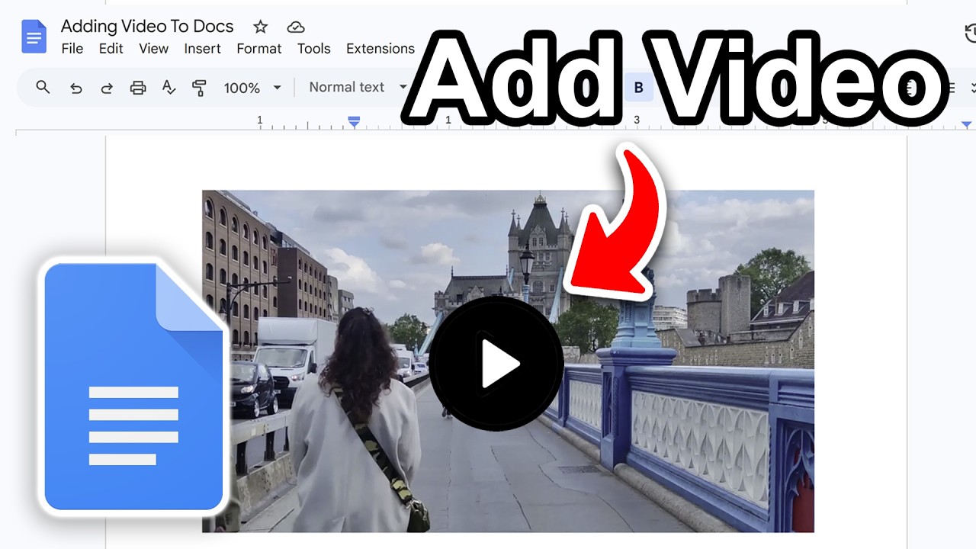Open the Normal text style dropdown
The width and height of the screenshot is (976, 549).
(x=358, y=87)
